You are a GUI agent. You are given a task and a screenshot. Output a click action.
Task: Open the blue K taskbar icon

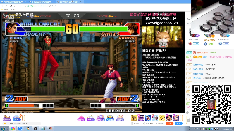pyautogui.click(x=20, y=129)
